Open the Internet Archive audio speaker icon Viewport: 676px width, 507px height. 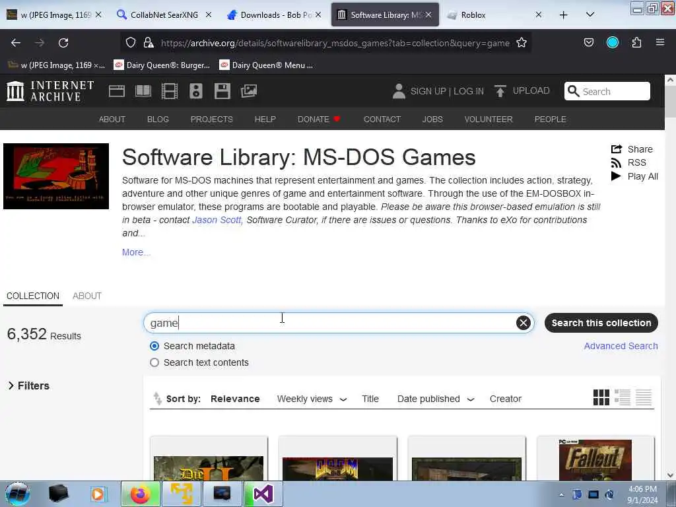coord(195,91)
